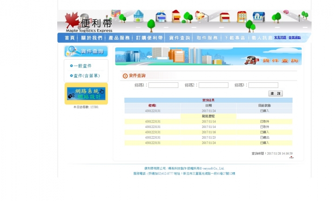335x201 pixels.
Task: Click the bullet icon beside 查件(含簽單)
Action: click(71, 76)
